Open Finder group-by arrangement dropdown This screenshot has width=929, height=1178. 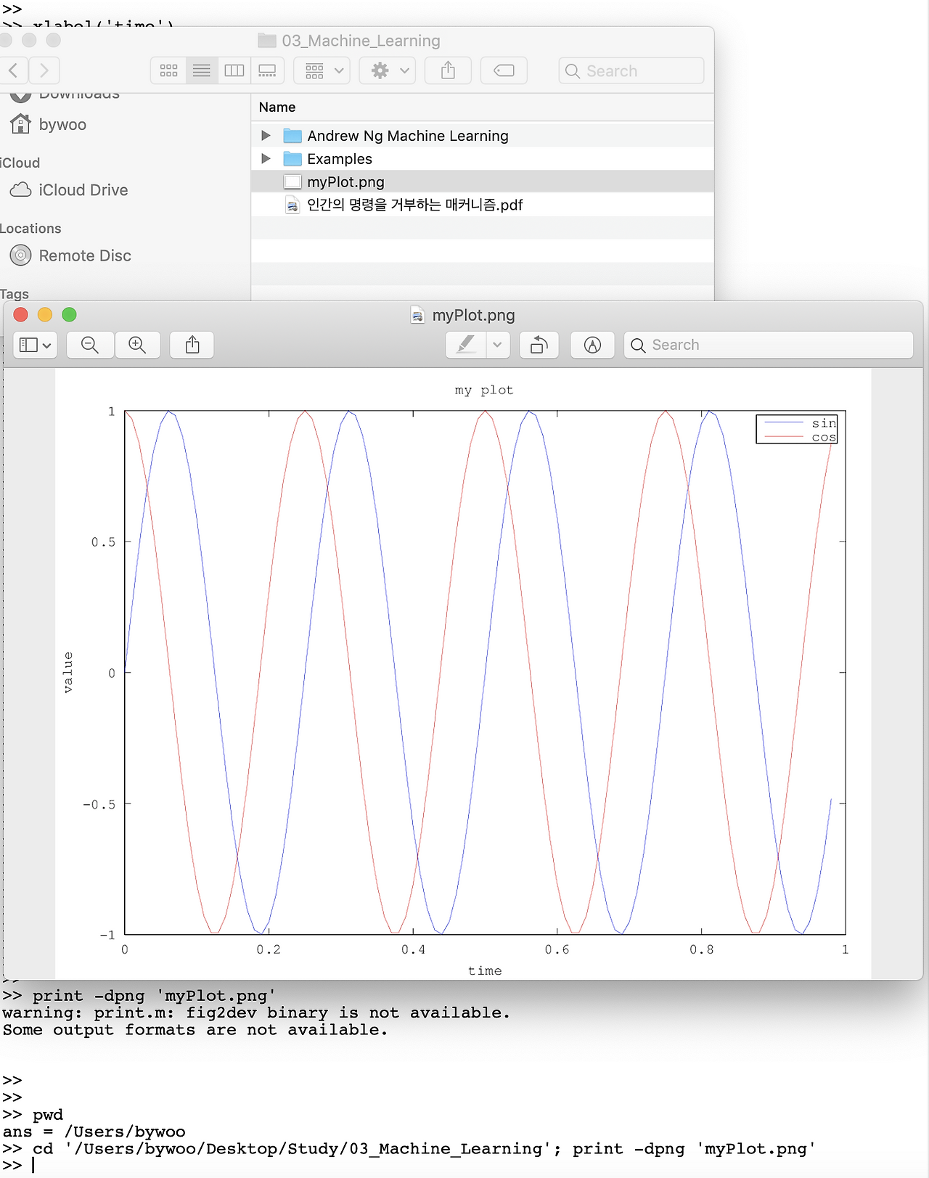(322, 70)
